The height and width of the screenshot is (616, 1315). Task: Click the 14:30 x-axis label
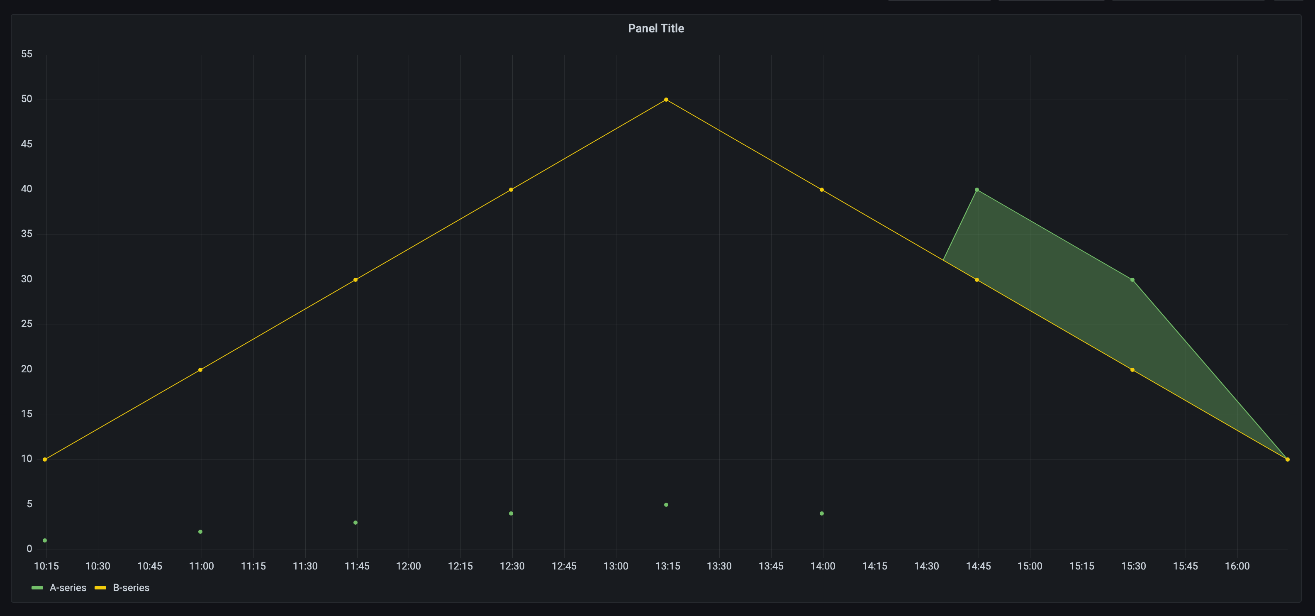(927, 566)
